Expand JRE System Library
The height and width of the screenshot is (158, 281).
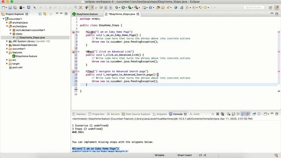coord(7,41)
